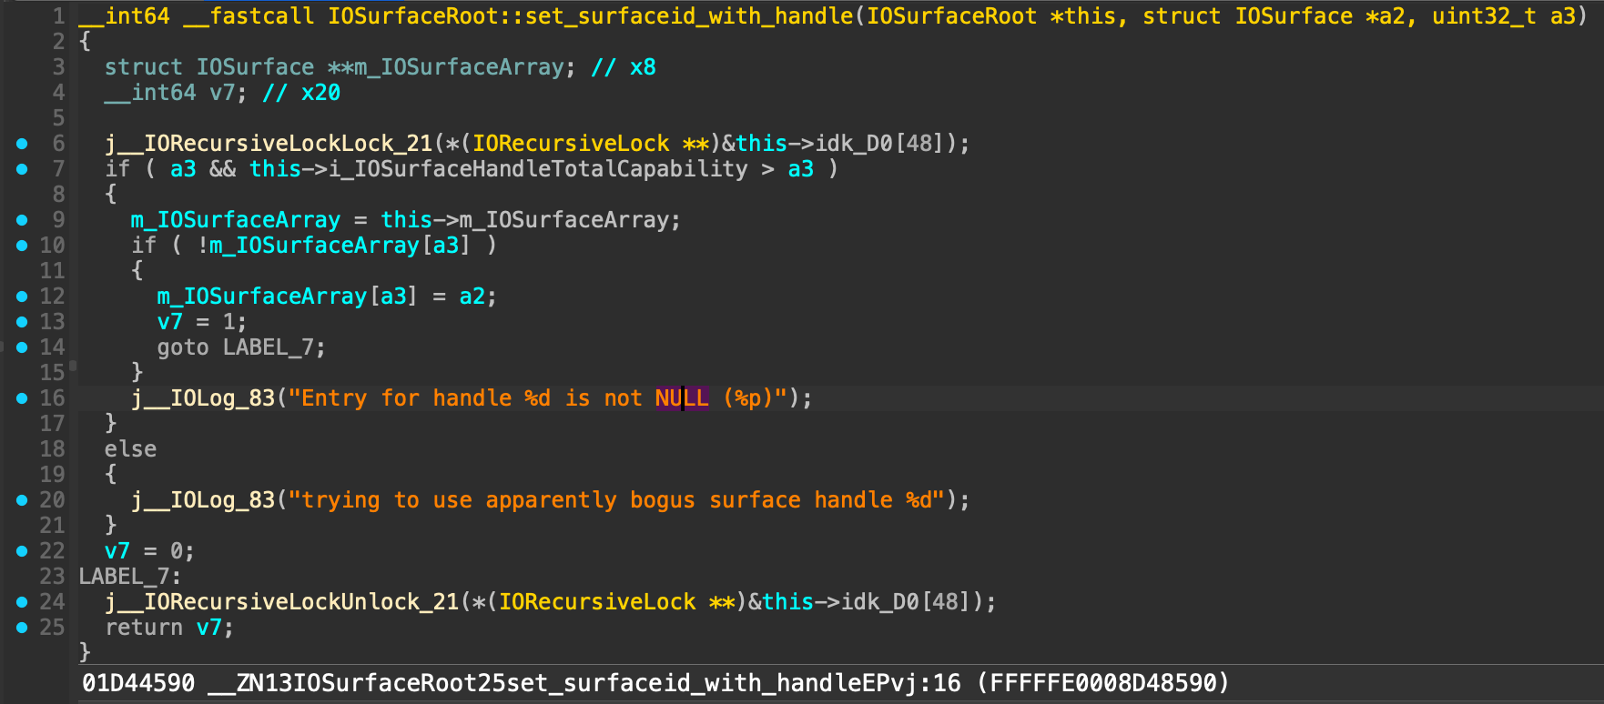Click line number 5 in the gutter
This screenshot has width=1604, height=704.
pos(58,118)
